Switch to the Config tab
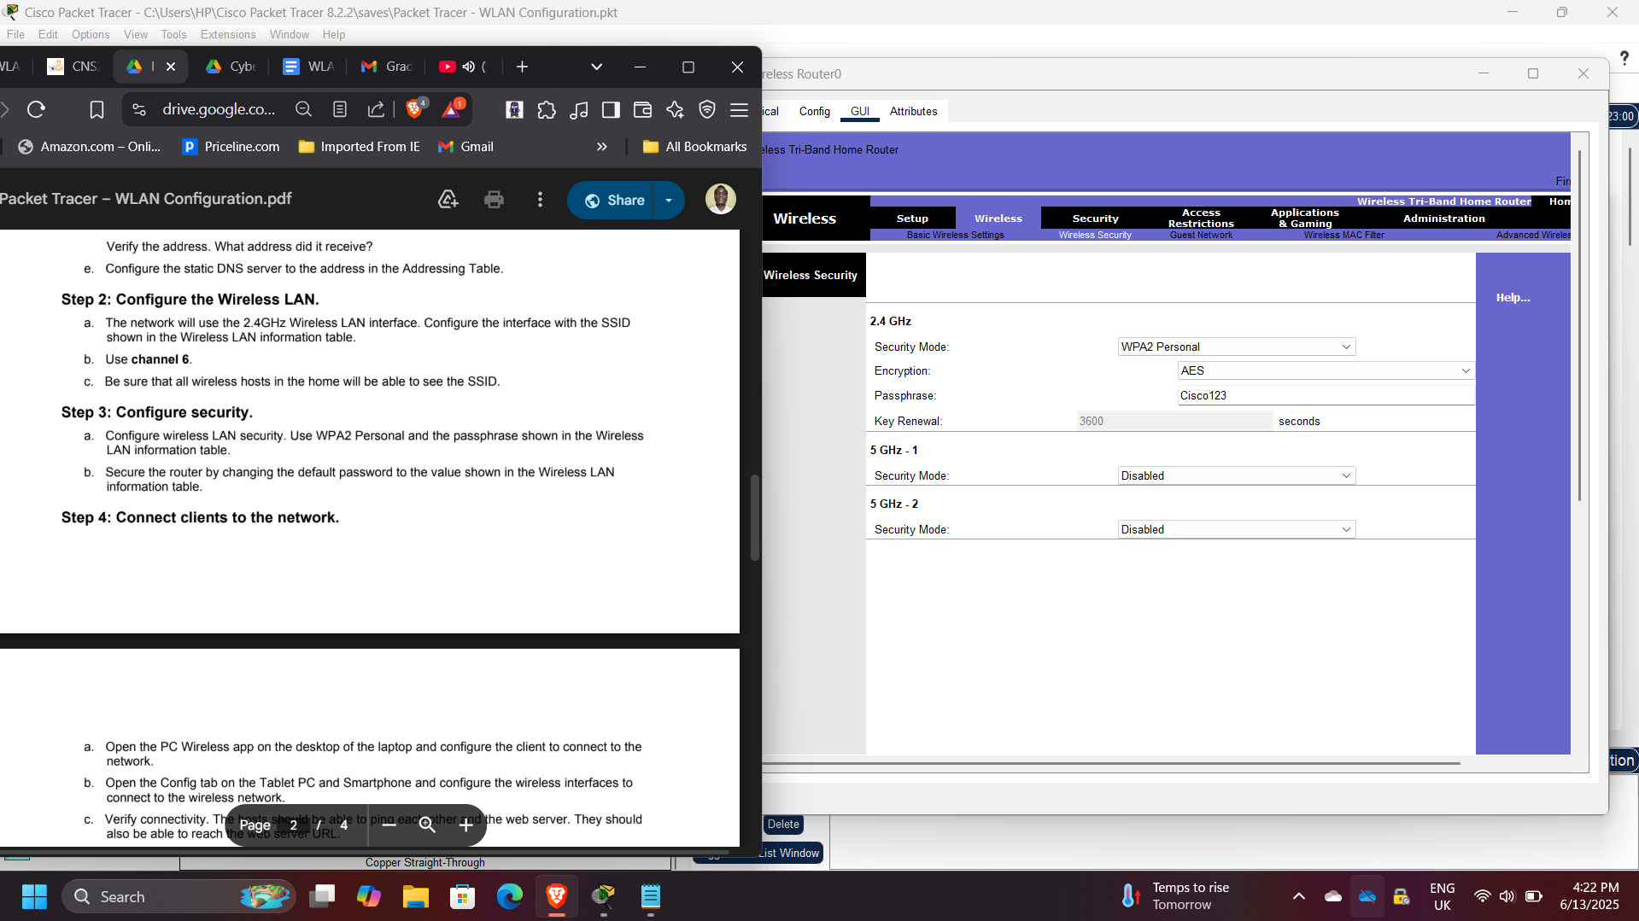Screen dimensions: 1639x921 [814, 111]
